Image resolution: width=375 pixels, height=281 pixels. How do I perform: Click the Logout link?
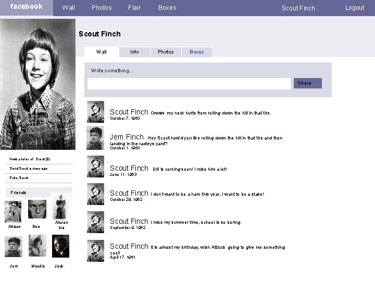355,8
